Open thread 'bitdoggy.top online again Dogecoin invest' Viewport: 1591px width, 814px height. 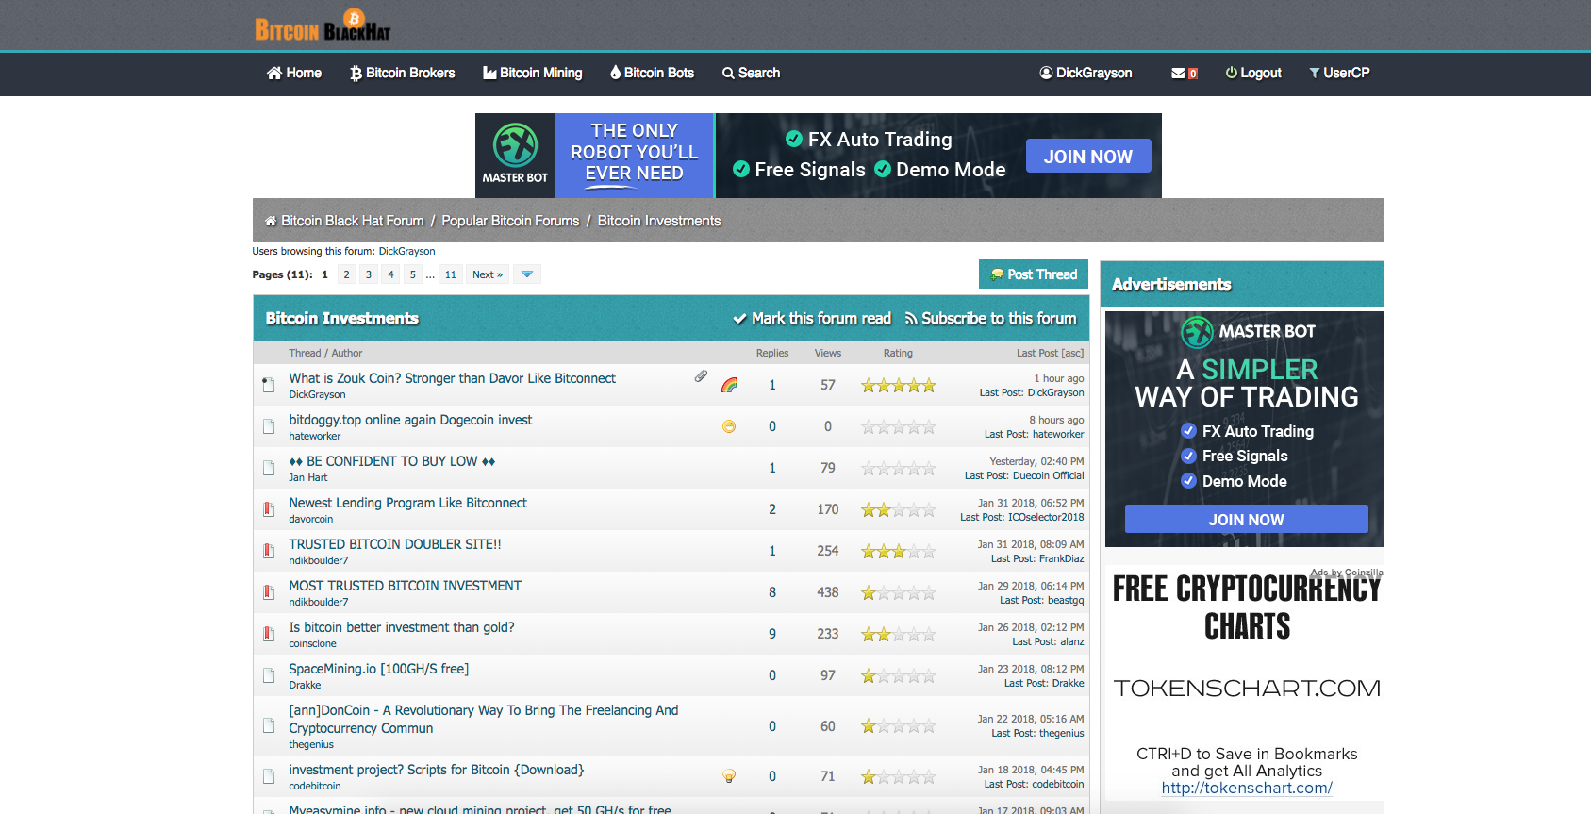point(410,420)
